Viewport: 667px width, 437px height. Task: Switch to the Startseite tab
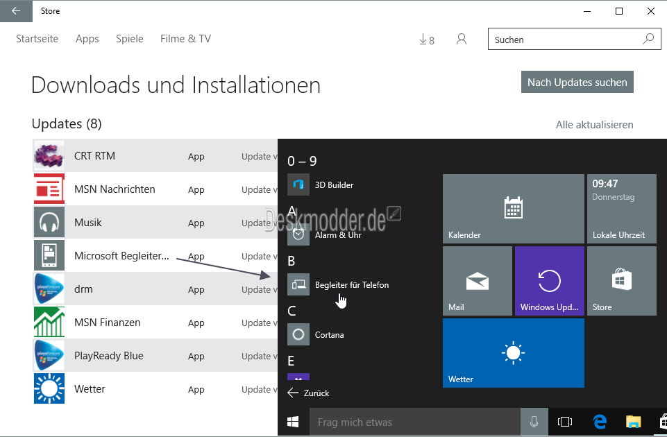tap(37, 39)
